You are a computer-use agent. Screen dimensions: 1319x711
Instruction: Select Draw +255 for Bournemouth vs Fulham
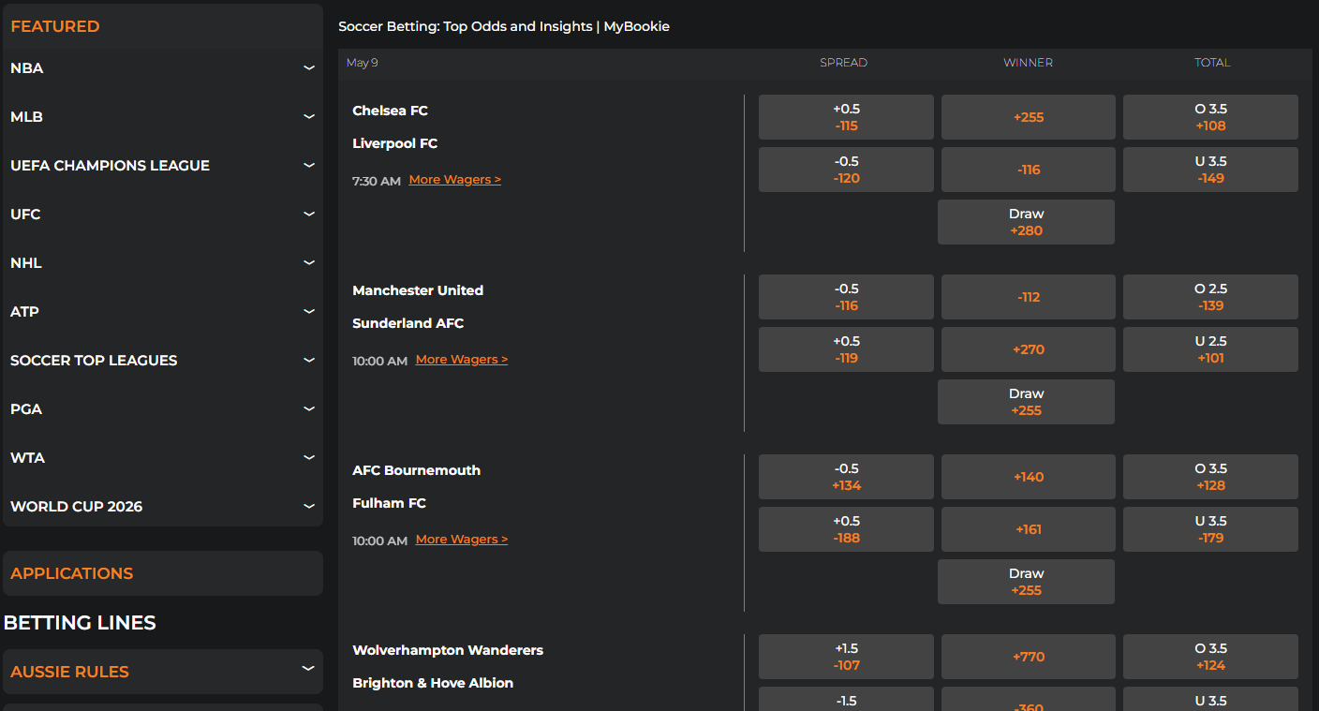click(x=1026, y=582)
